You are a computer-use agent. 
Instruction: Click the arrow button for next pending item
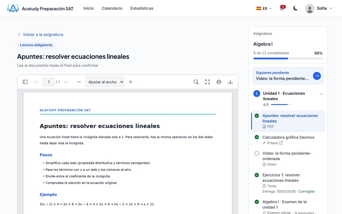click(317, 76)
